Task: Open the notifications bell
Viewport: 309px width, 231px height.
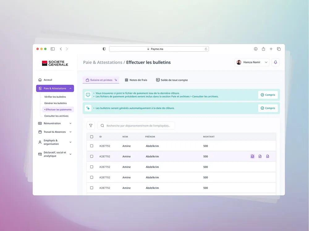Action: pos(276,62)
